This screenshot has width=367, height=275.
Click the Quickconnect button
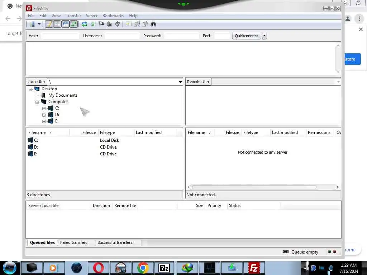click(247, 36)
